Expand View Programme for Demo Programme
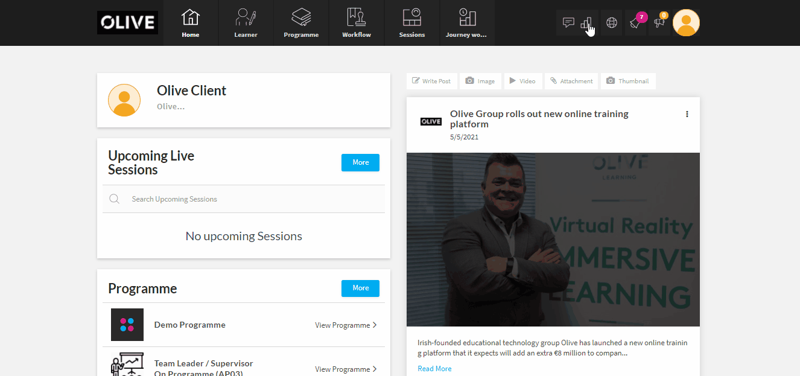Screen dimensions: 800x376 point(346,325)
